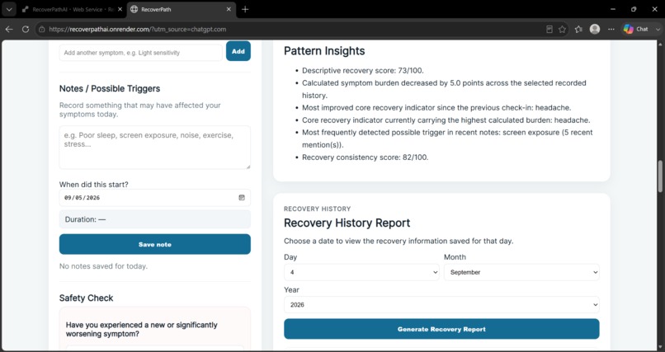Click Notes / Possible Triggers heading

pyautogui.click(x=110, y=88)
